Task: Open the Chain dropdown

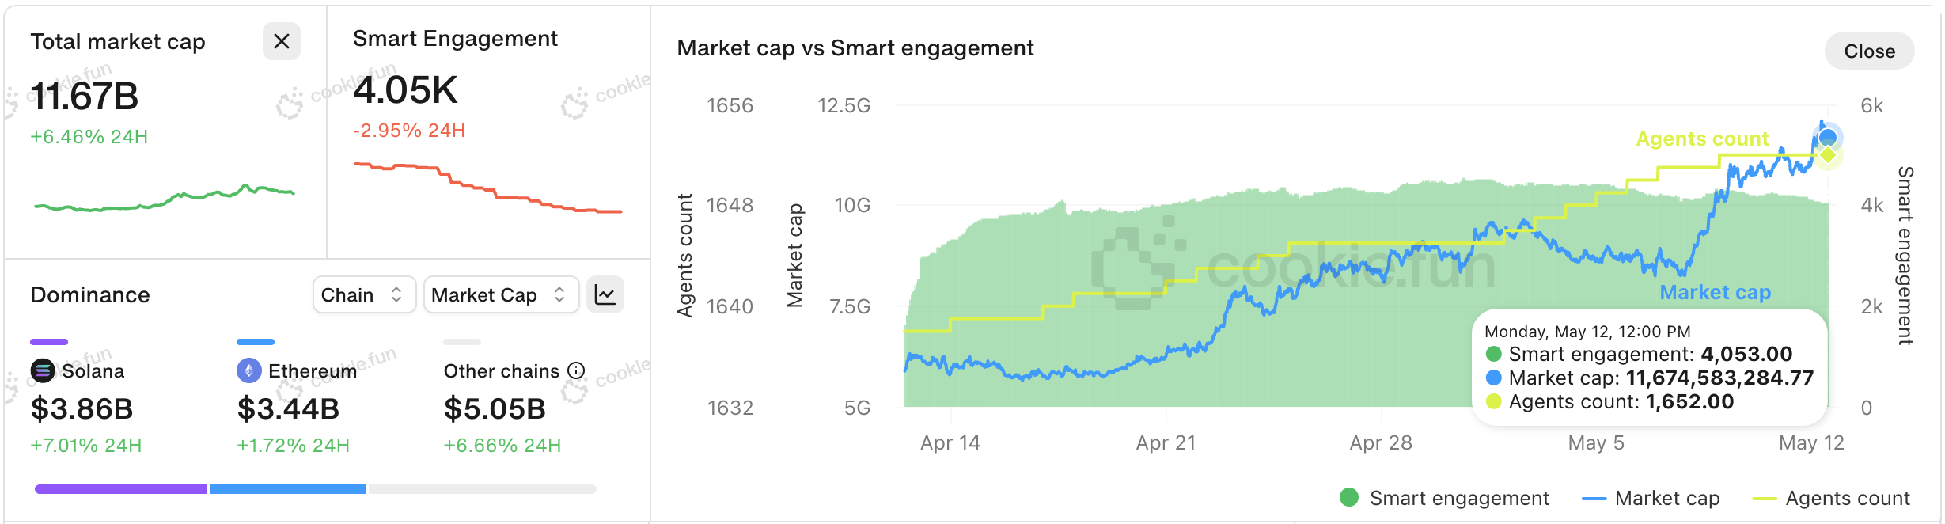Action: (364, 295)
